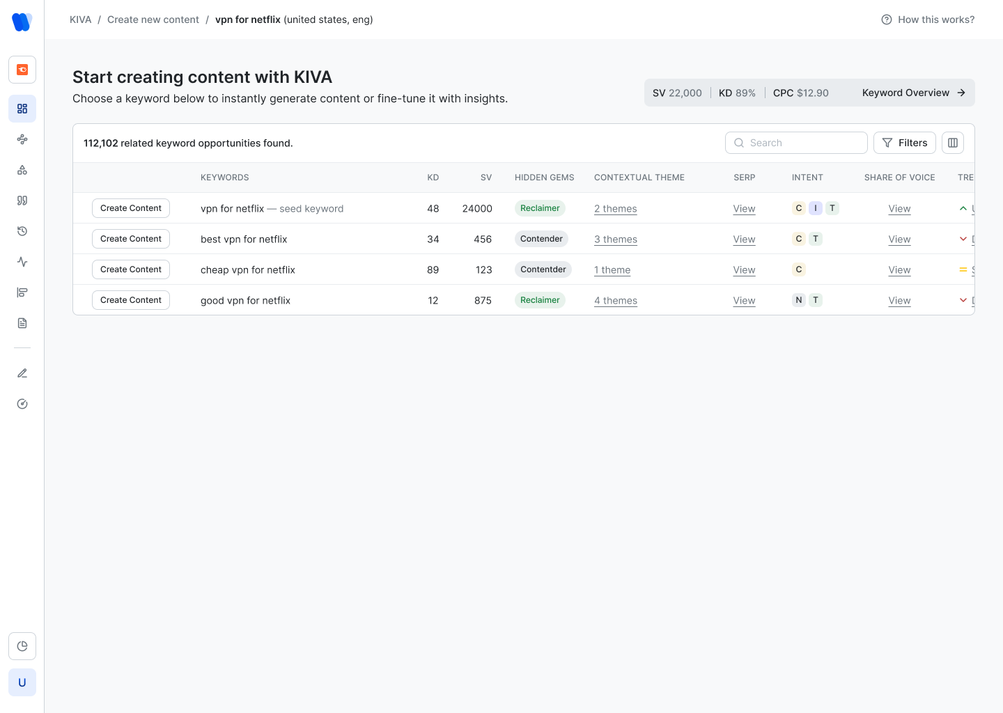Create Content for cheap vpn for netflix
The image size is (1003, 713).
tap(131, 269)
